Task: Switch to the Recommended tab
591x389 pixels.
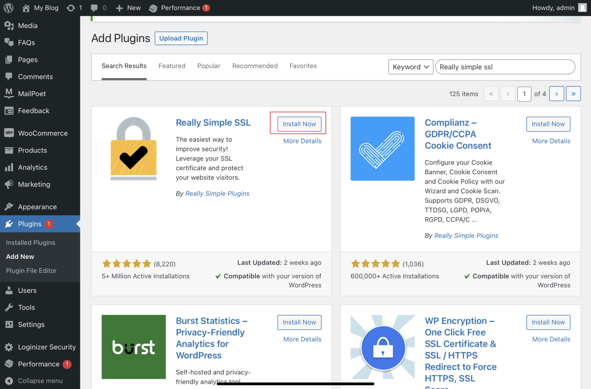Action: coord(255,66)
